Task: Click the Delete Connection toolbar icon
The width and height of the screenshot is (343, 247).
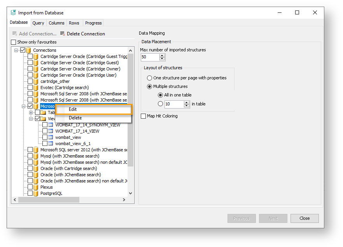Action: 63,34
